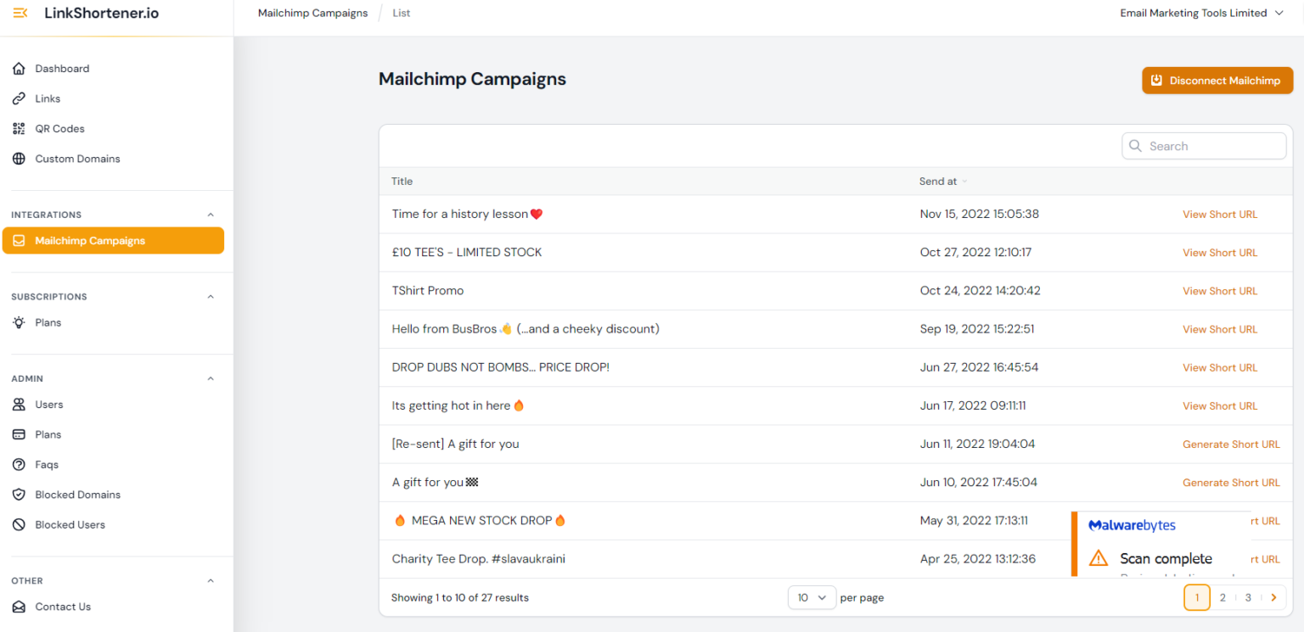Image resolution: width=1304 pixels, height=632 pixels.
Task: Collapse sidebar using the hamburger menu icon
Action: coord(20,14)
